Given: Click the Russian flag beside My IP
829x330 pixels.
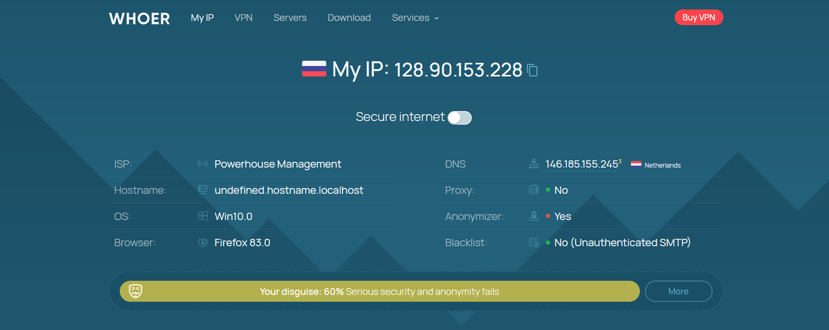Looking at the screenshot, I should [x=314, y=69].
